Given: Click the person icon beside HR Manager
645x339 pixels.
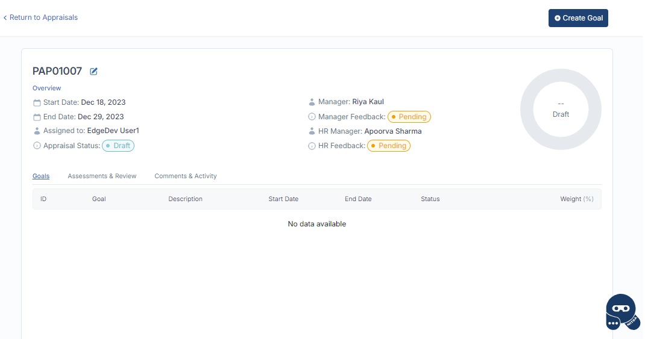Looking at the screenshot, I should tap(312, 131).
